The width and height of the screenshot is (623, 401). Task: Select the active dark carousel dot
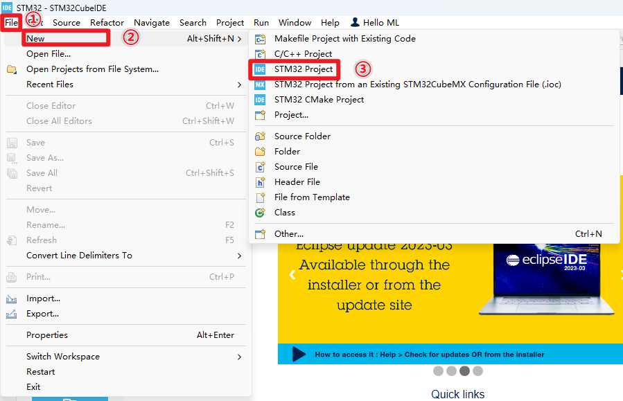(464, 371)
